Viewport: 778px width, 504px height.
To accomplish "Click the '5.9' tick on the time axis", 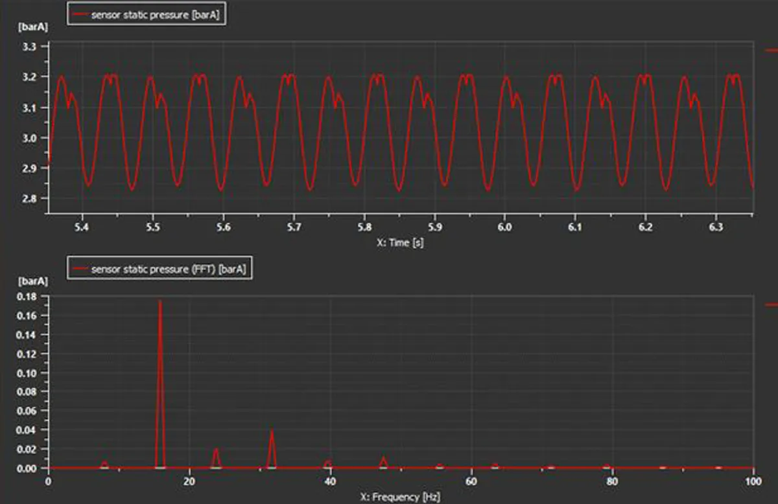I will coord(434,227).
